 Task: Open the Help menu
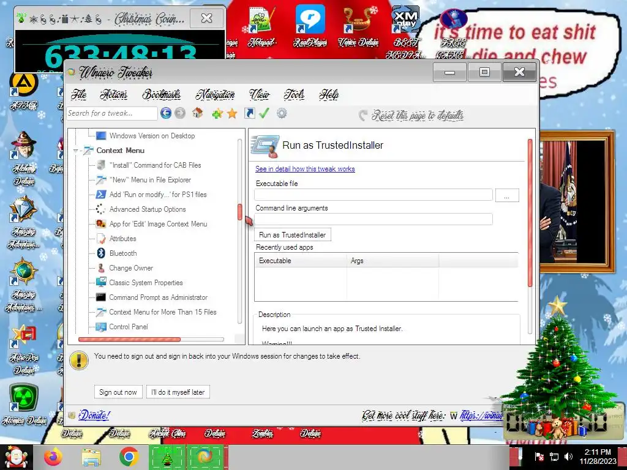click(329, 95)
